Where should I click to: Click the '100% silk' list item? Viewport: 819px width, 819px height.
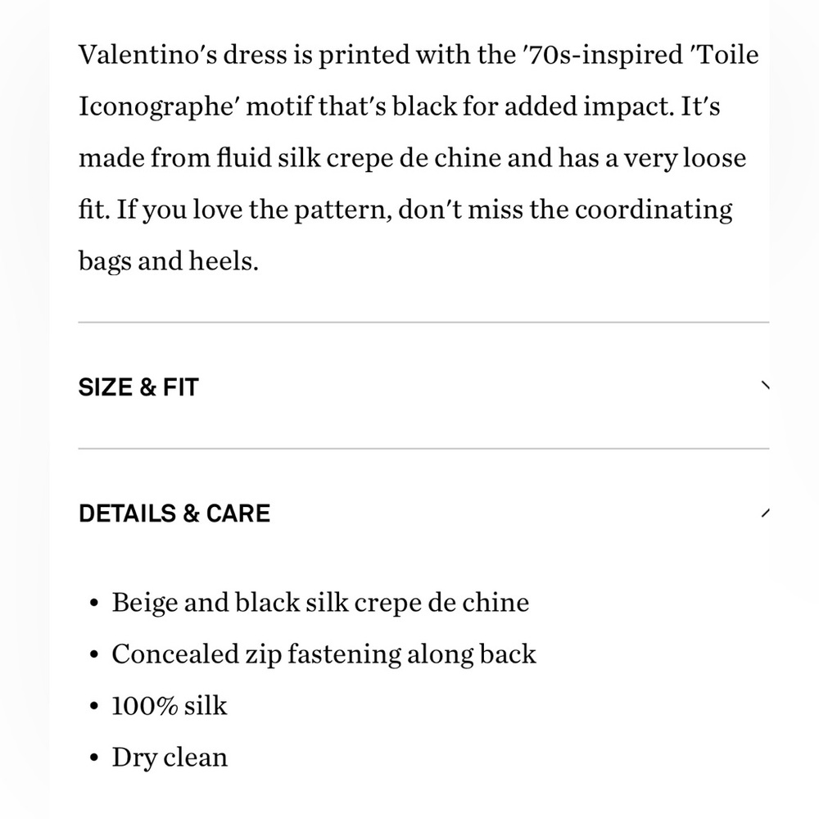pyautogui.click(x=170, y=706)
